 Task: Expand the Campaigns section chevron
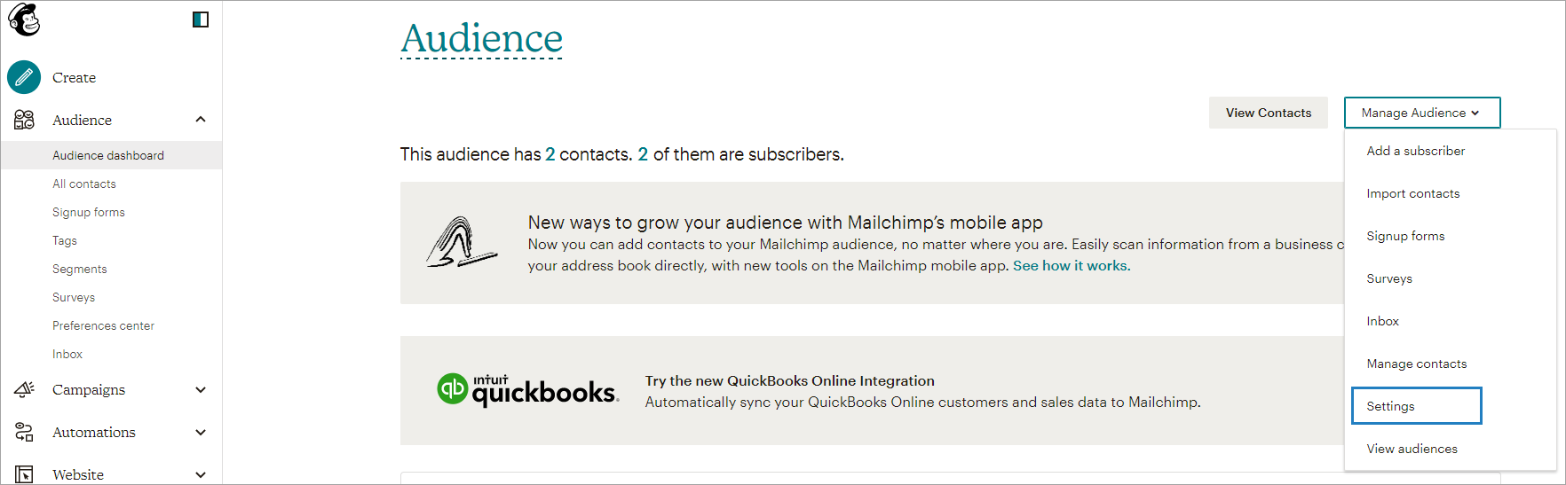(201, 389)
